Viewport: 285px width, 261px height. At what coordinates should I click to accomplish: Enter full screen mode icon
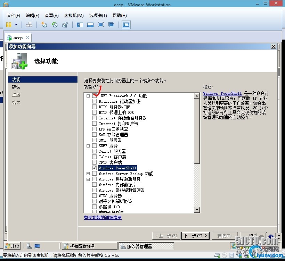pyautogui.click(x=100, y=25)
